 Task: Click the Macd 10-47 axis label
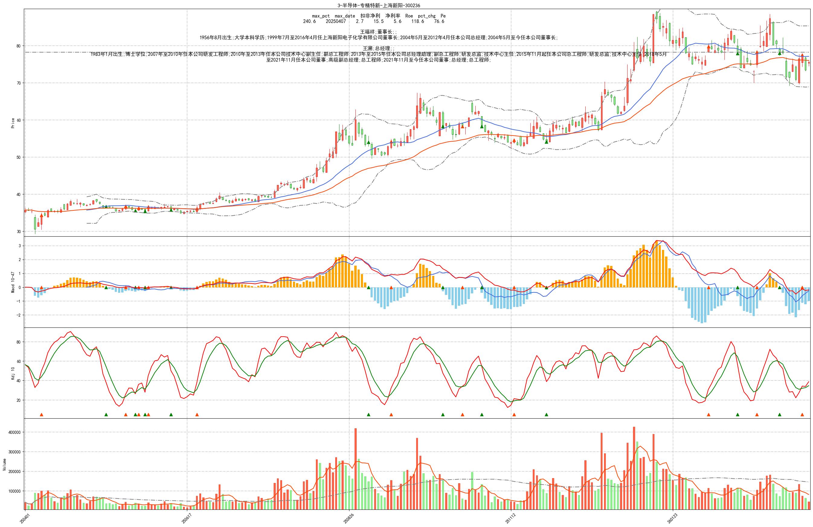point(13,282)
